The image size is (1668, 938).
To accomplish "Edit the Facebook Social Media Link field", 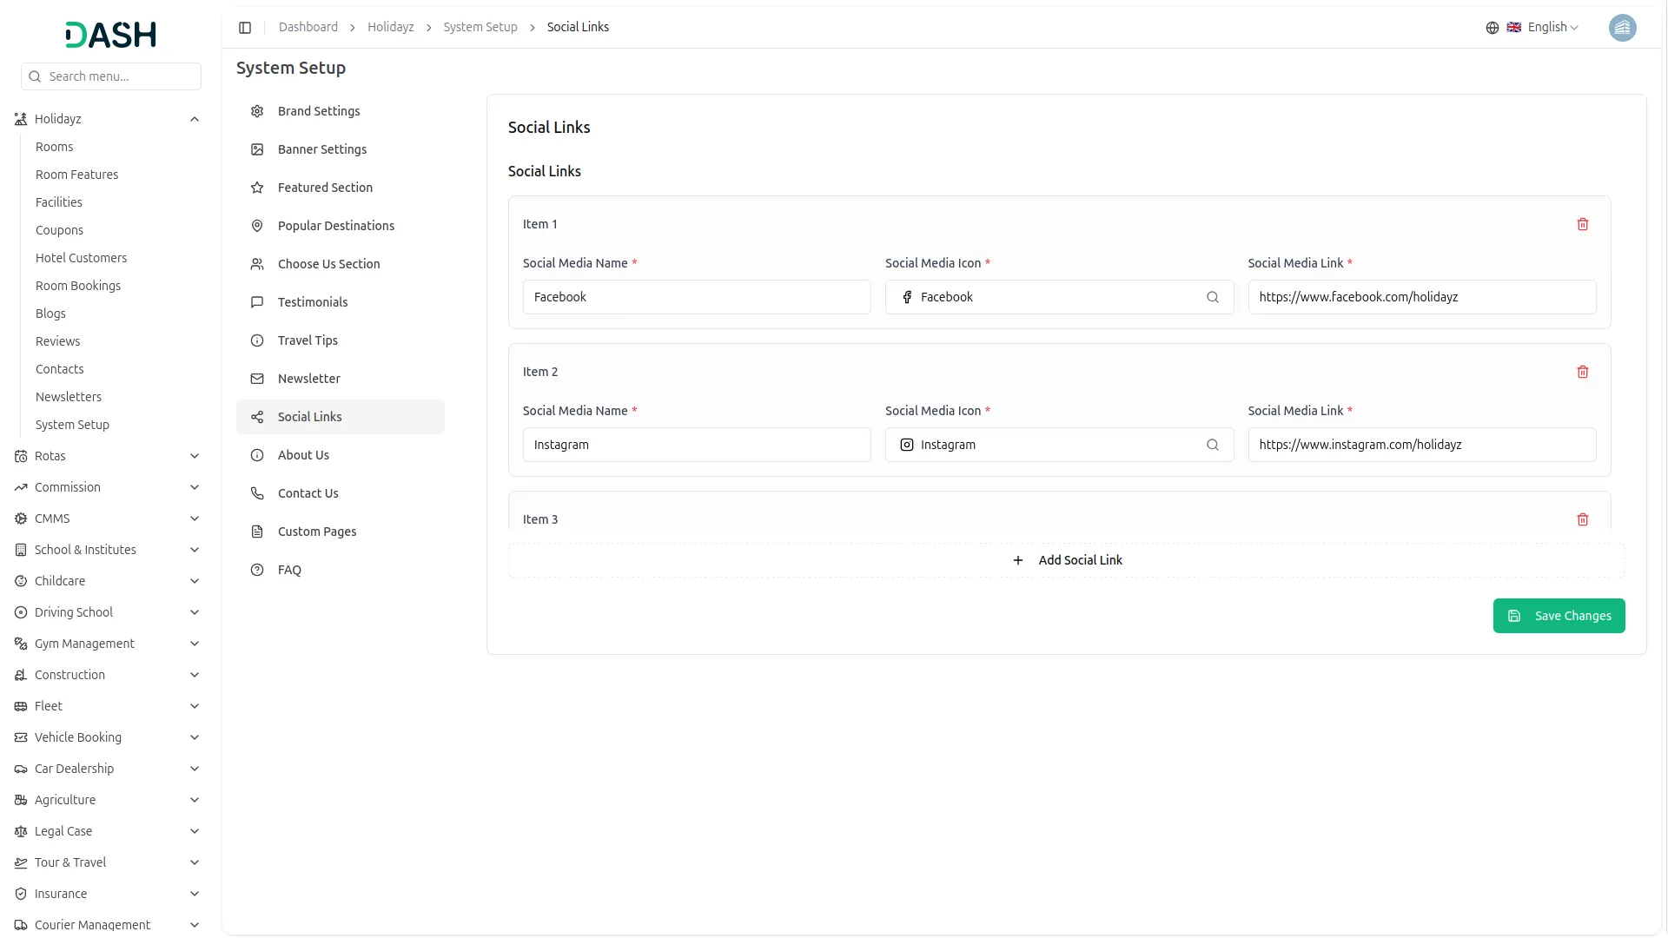I will pyautogui.click(x=1422, y=297).
